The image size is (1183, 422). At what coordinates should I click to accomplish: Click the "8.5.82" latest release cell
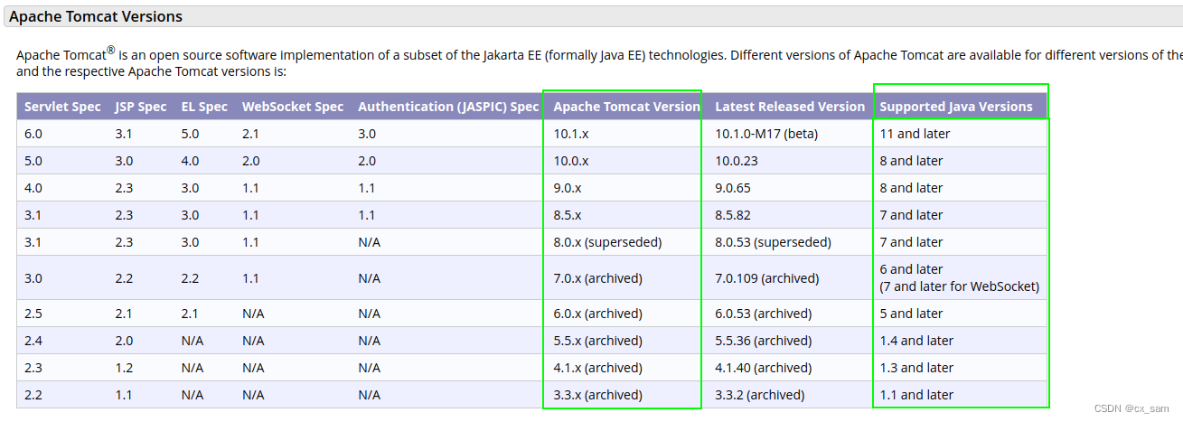(733, 215)
